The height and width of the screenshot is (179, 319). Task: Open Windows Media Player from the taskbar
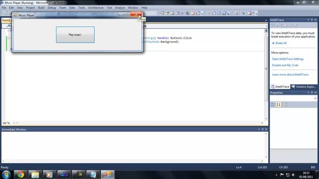[x=49, y=175]
